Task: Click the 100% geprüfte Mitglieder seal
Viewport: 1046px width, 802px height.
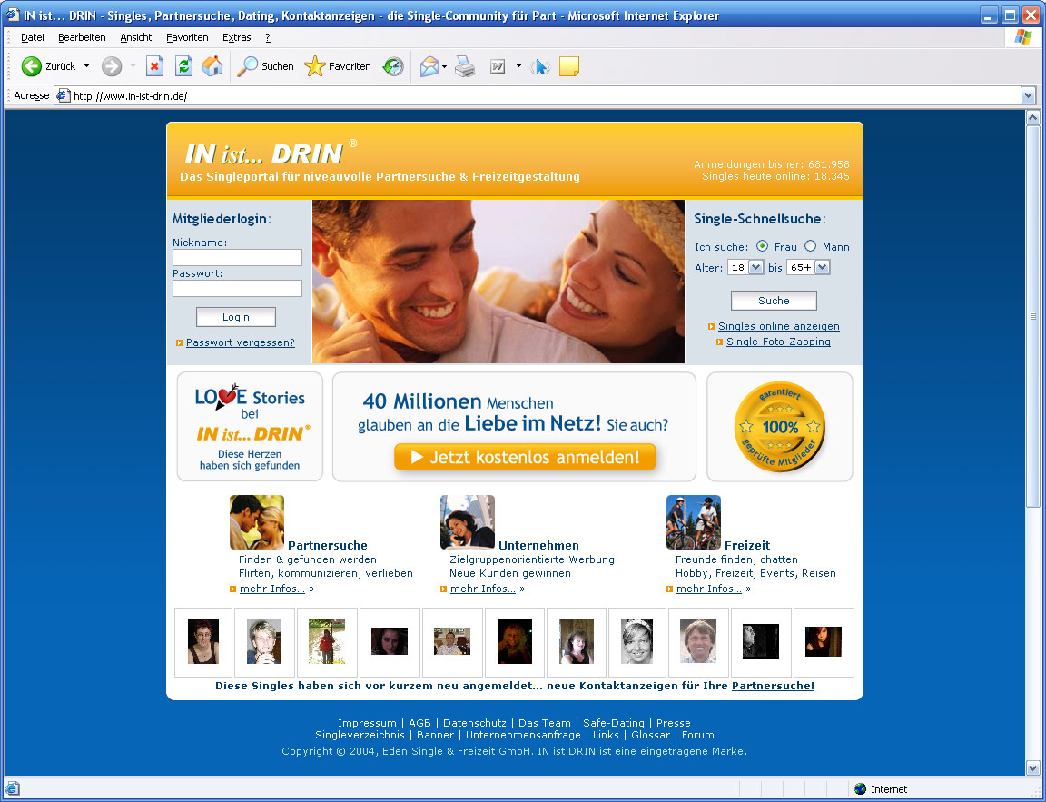Action: (779, 427)
